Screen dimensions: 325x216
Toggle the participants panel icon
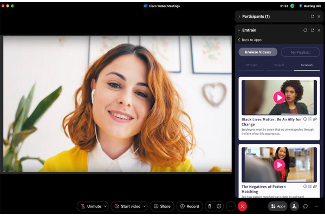coord(294,206)
